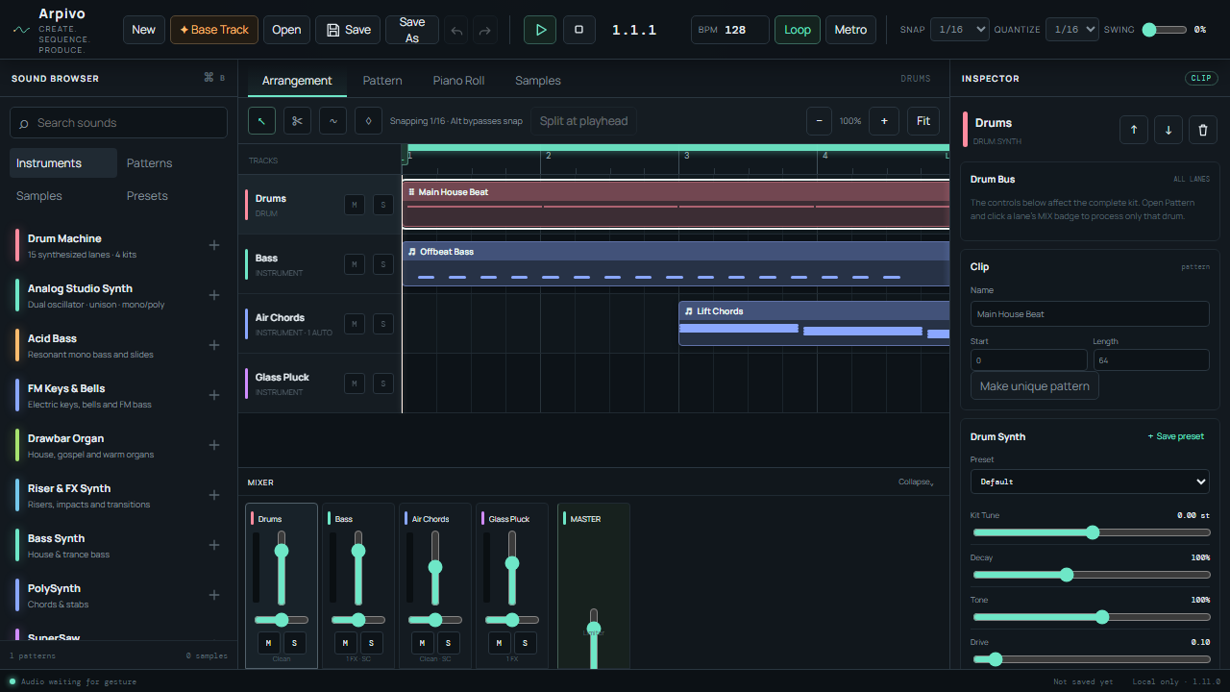Image resolution: width=1230 pixels, height=692 pixels.
Task: Adjust the Swing slider
Action: pos(1165,30)
